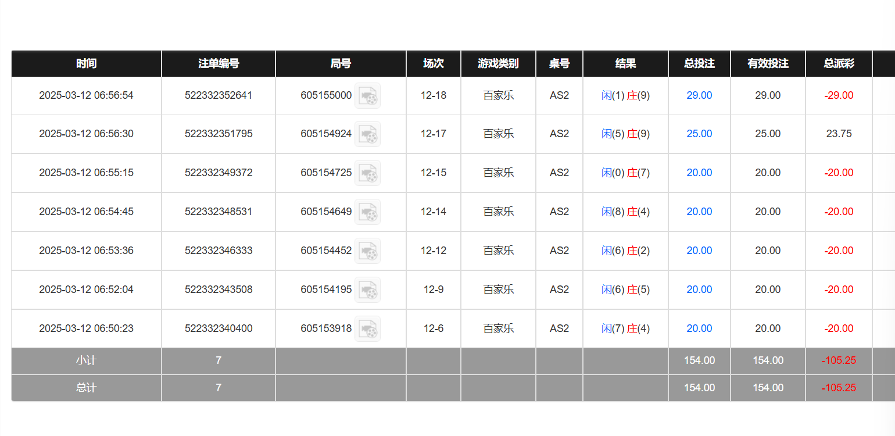
Task: Click blue 20.00 bet for session 12-15
Action: [x=699, y=173]
